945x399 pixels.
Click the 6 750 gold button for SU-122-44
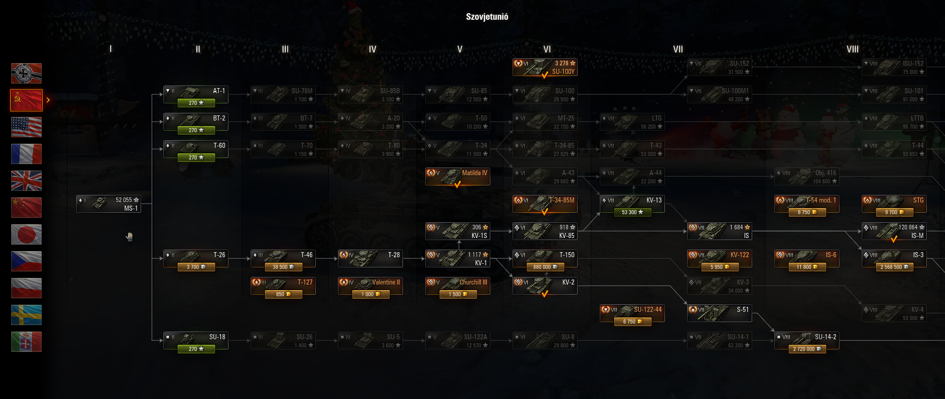pyautogui.click(x=632, y=322)
